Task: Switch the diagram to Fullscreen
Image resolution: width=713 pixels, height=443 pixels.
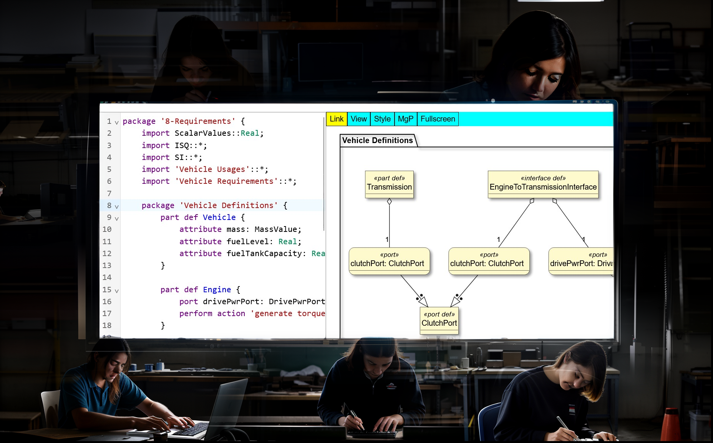Action: tap(438, 119)
